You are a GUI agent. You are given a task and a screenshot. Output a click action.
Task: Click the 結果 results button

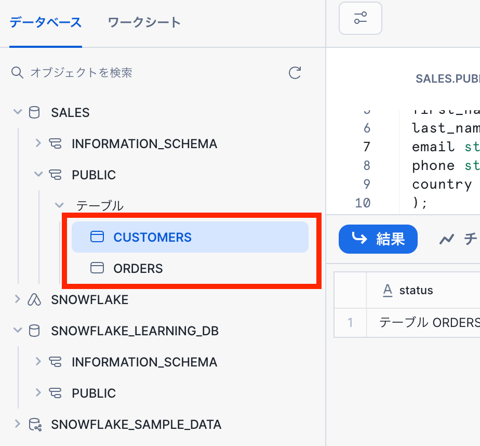(x=378, y=239)
